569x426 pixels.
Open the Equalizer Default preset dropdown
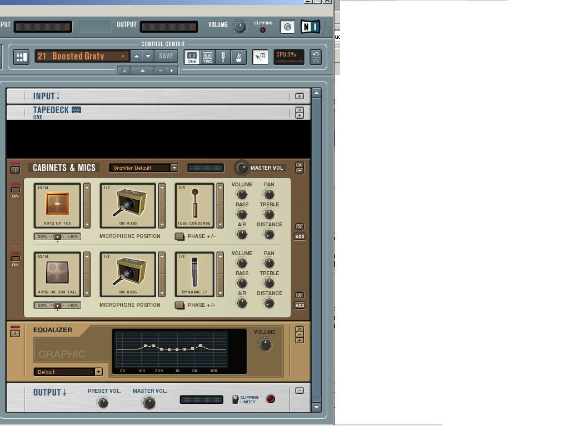point(98,372)
